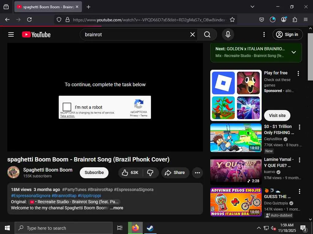This screenshot has height=234, width=313.
Task: Open the Roblox logo ad tile
Action: click(223, 83)
